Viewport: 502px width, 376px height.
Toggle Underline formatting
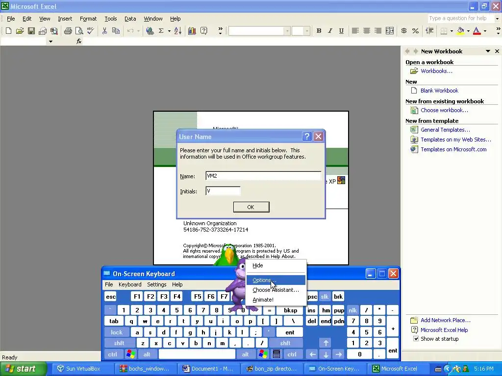click(x=341, y=31)
